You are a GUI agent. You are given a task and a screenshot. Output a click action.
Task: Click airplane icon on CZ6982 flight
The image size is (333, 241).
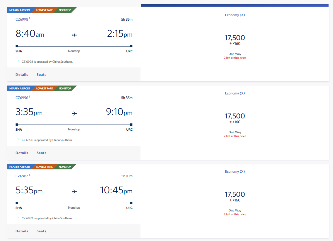74,191
